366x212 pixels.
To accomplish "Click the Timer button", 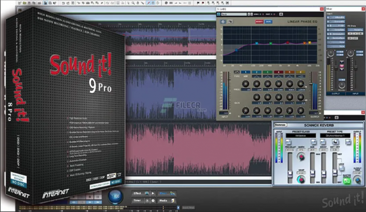I will coord(137,201).
